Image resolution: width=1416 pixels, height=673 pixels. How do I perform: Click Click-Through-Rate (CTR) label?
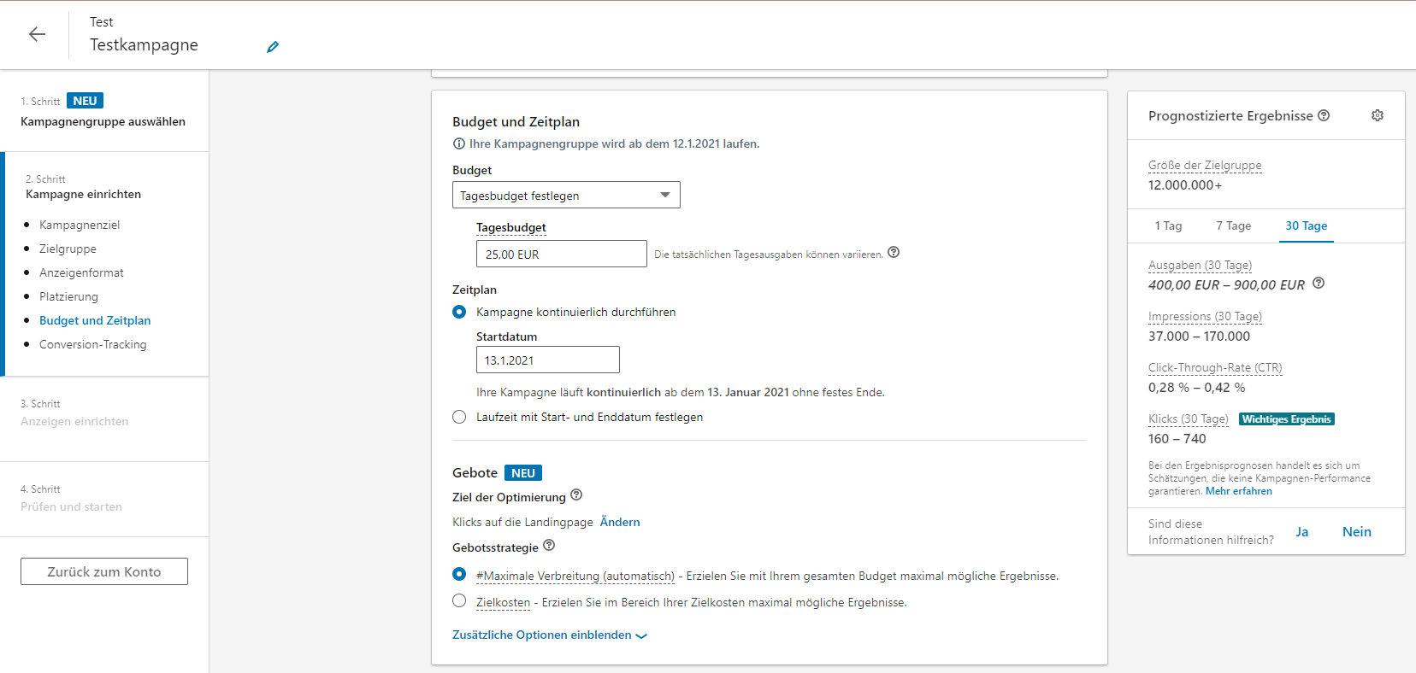[1215, 367]
